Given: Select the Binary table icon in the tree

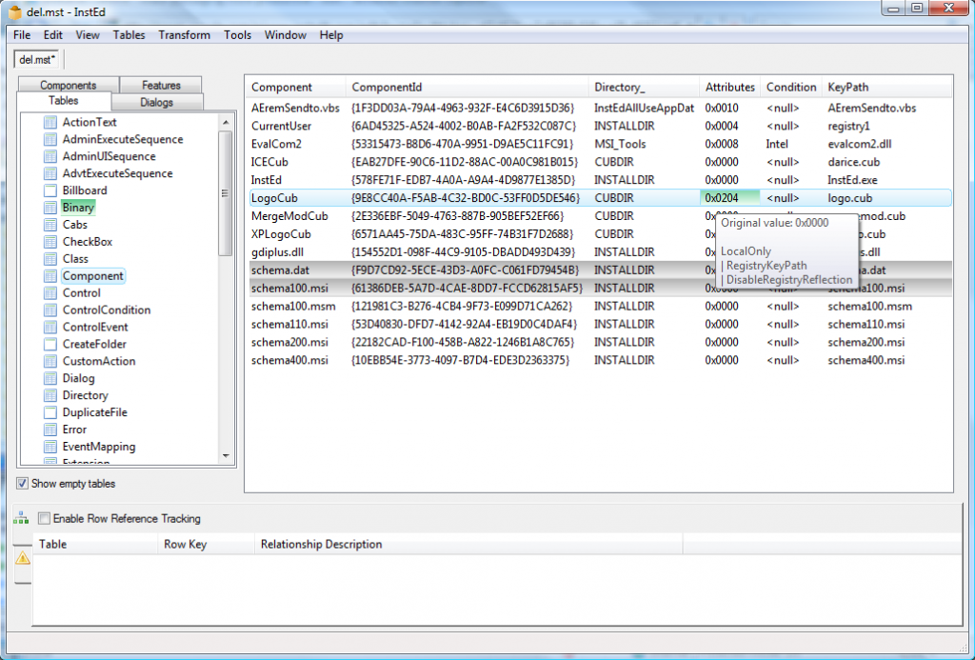Looking at the screenshot, I should (50, 207).
